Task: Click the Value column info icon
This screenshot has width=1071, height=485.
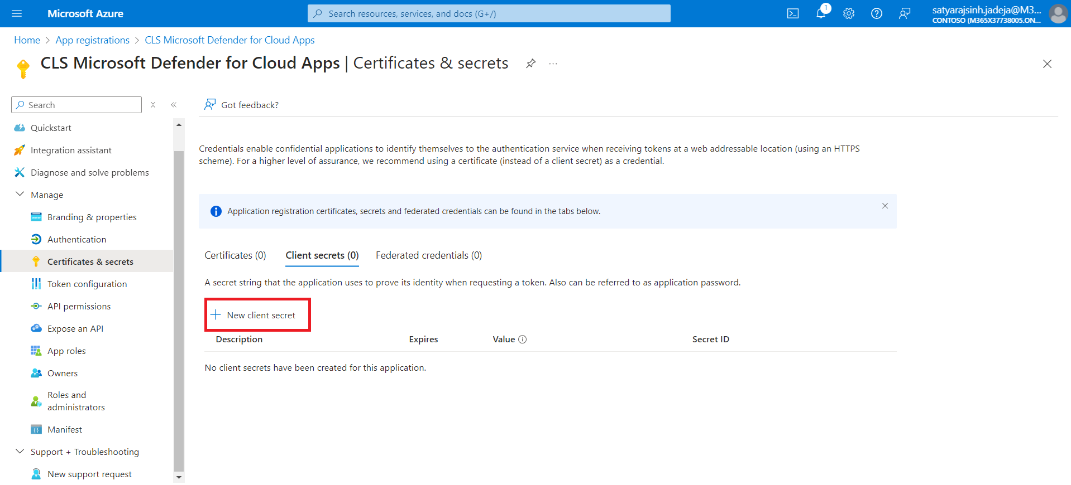Action: 523,339
